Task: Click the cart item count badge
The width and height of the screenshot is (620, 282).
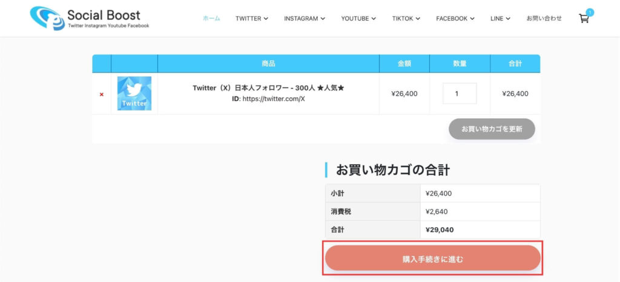Action: 590,12
